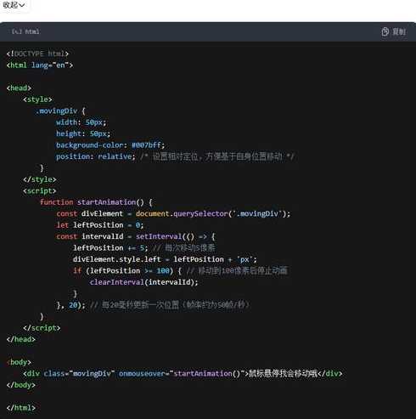Click the function startAnimation() line
Image resolution: width=416 pixels, height=419 pixels.
pyautogui.click(x=96, y=202)
